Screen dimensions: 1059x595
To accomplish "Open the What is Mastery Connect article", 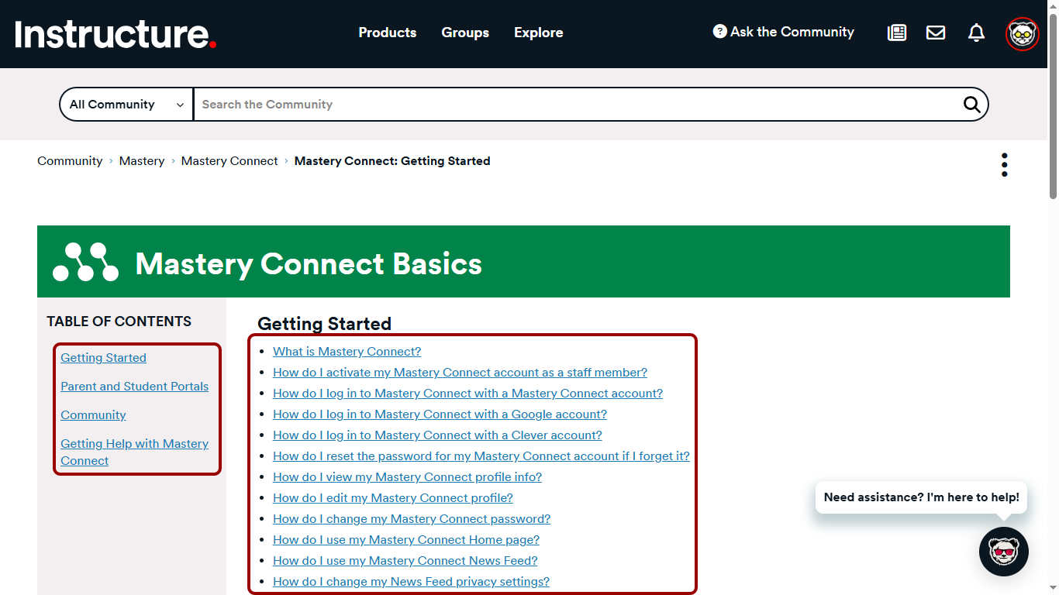I will (x=347, y=351).
